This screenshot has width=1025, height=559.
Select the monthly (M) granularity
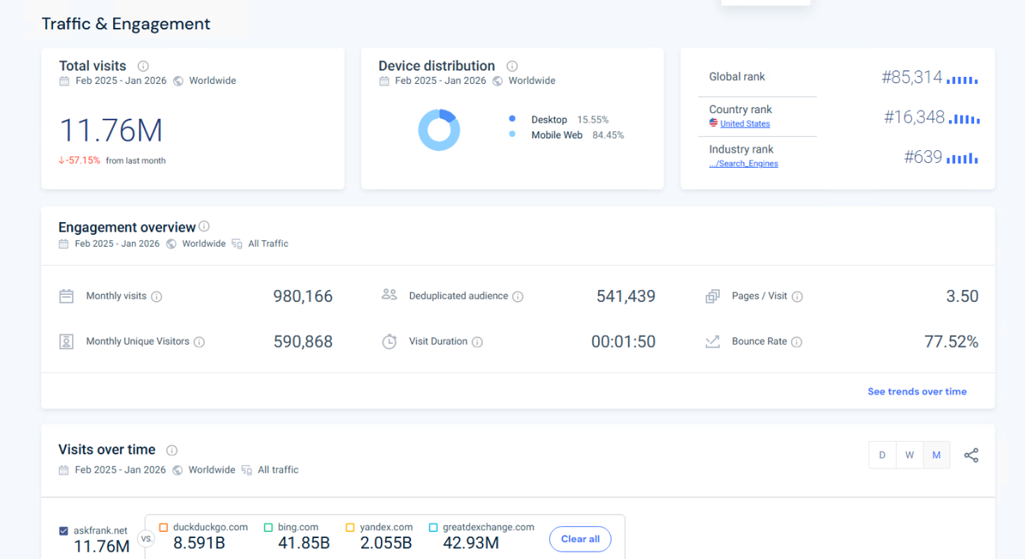click(936, 456)
